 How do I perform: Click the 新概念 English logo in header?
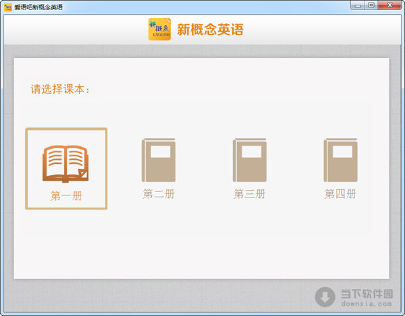click(159, 29)
